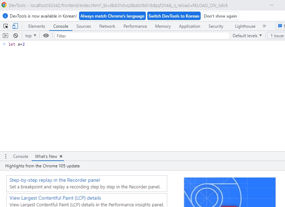Focus the console Filter input field
285x207 pixels.
click(x=142, y=36)
